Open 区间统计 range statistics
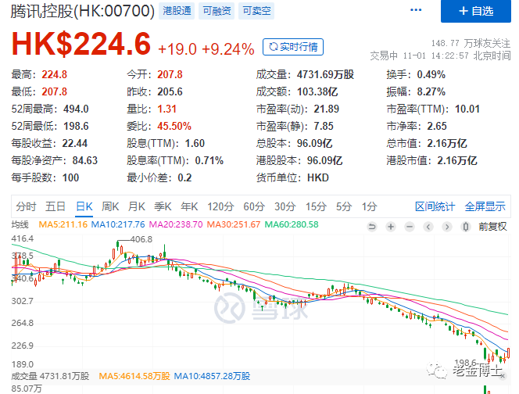This screenshot has height=394, width=519. click(x=435, y=206)
